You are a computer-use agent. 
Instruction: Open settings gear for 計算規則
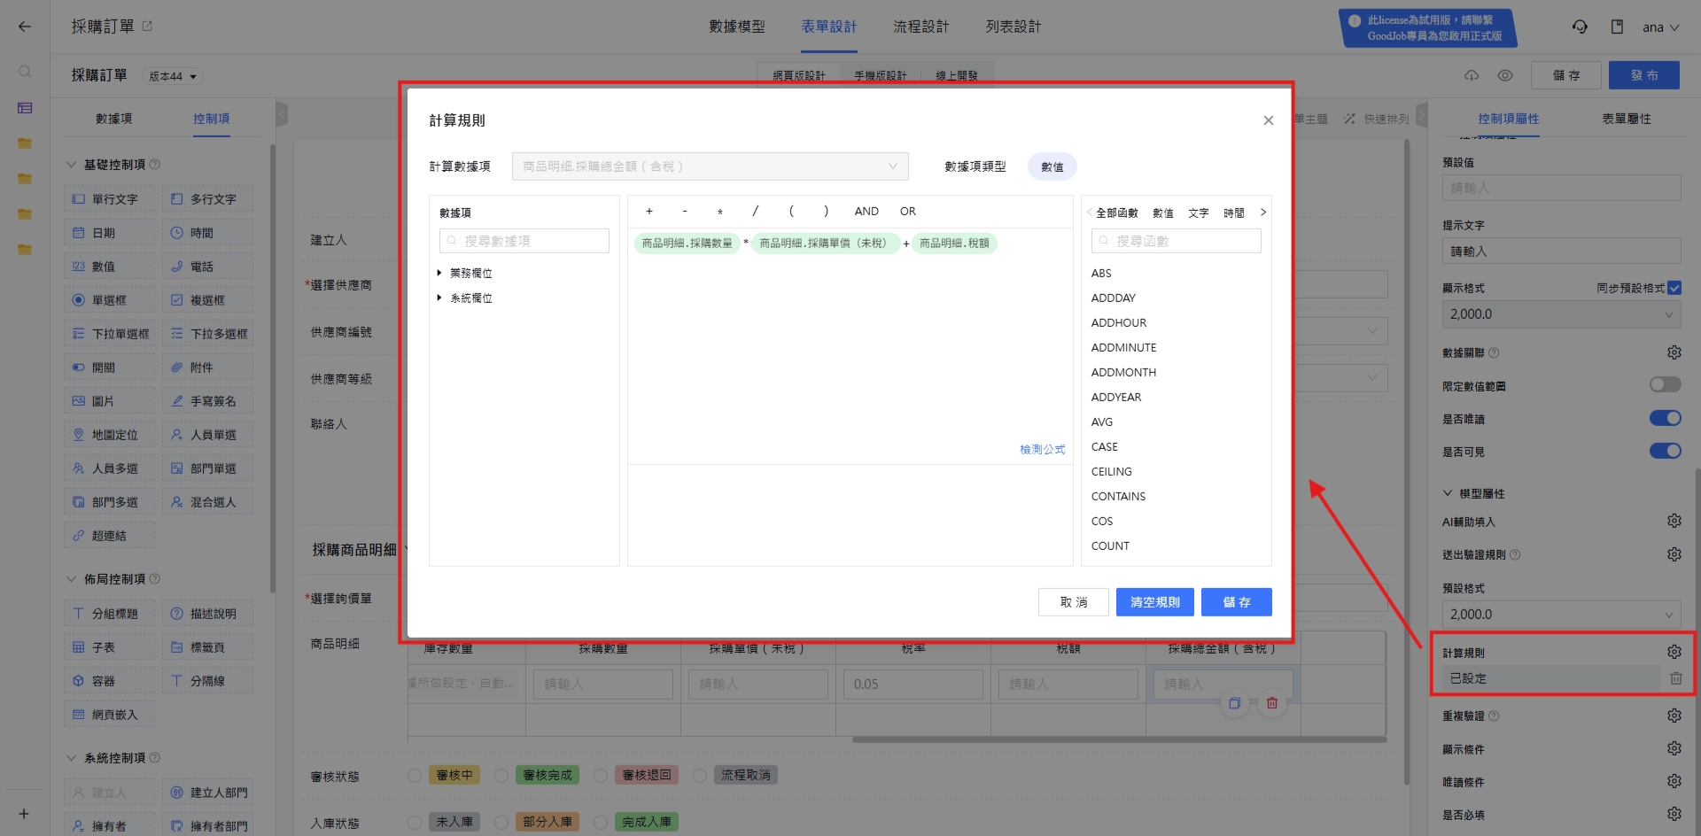[x=1674, y=652]
